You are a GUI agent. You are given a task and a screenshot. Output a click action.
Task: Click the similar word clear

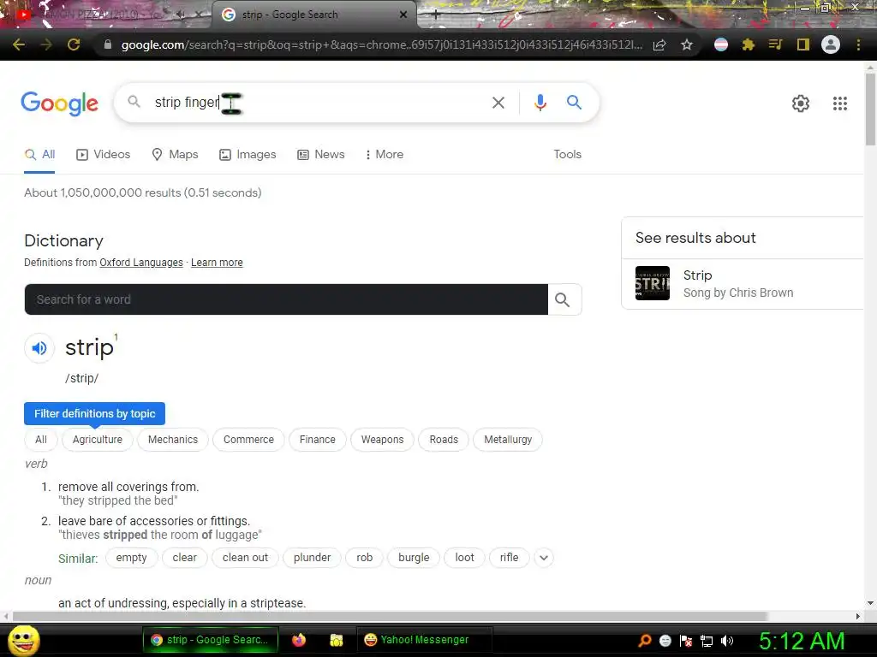click(185, 558)
